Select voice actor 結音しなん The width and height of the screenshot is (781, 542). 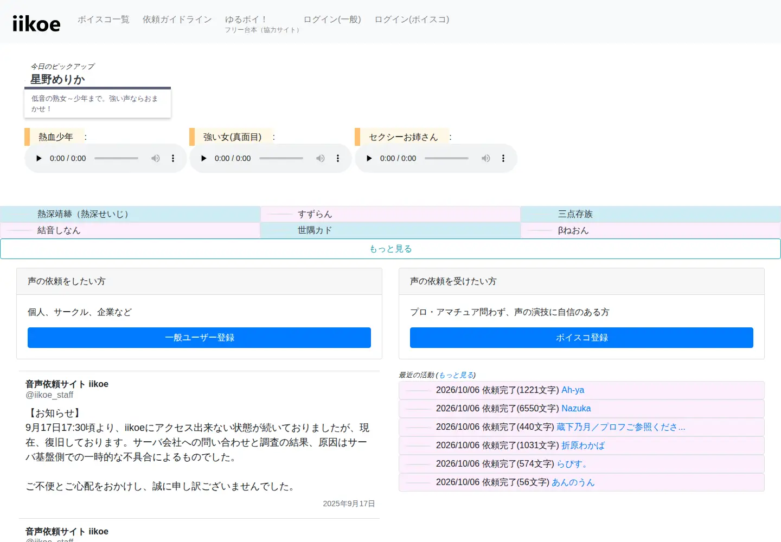click(x=130, y=230)
